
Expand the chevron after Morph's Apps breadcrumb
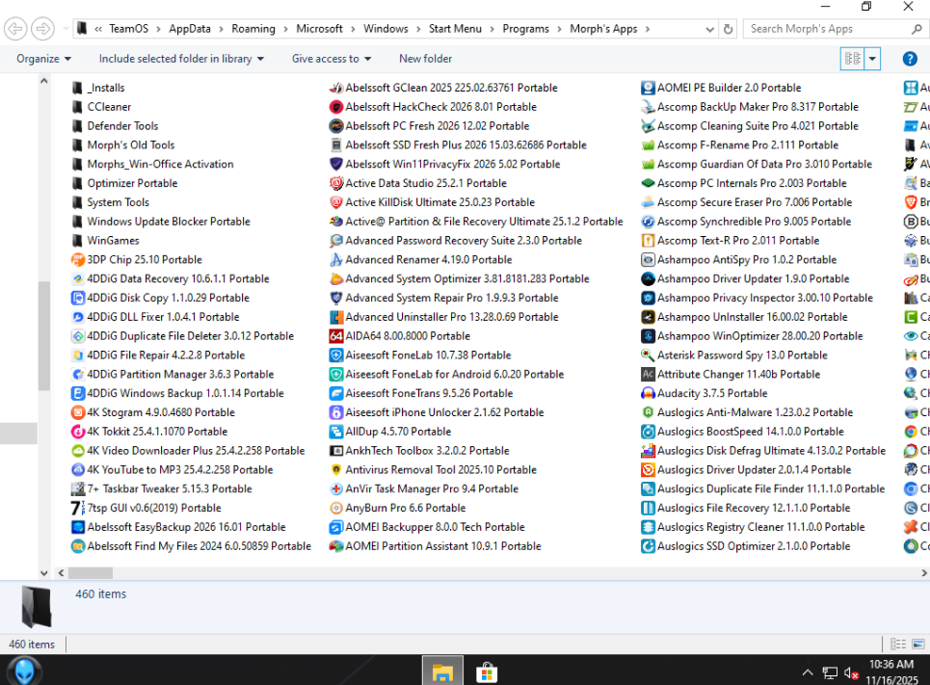click(647, 29)
